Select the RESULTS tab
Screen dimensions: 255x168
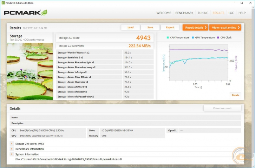(218, 13)
